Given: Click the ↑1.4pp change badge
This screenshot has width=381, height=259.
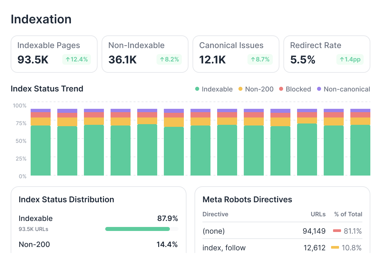Looking at the screenshot, I should tap(350, 59).
